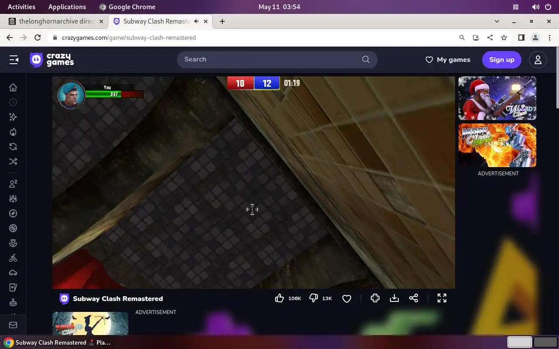
Task: Open the envelope contact icon in sidebar
Action: [13, 325]
